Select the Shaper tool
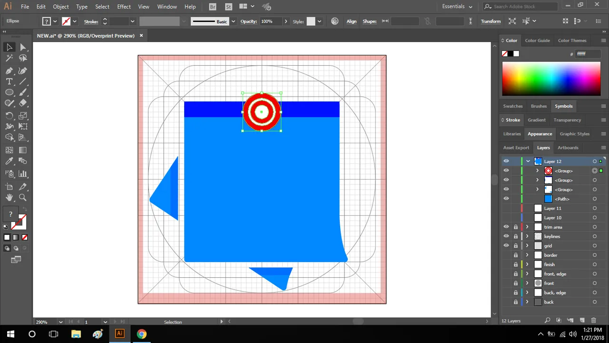Viewport: 609px width, 343px height. tap(9, 103)
